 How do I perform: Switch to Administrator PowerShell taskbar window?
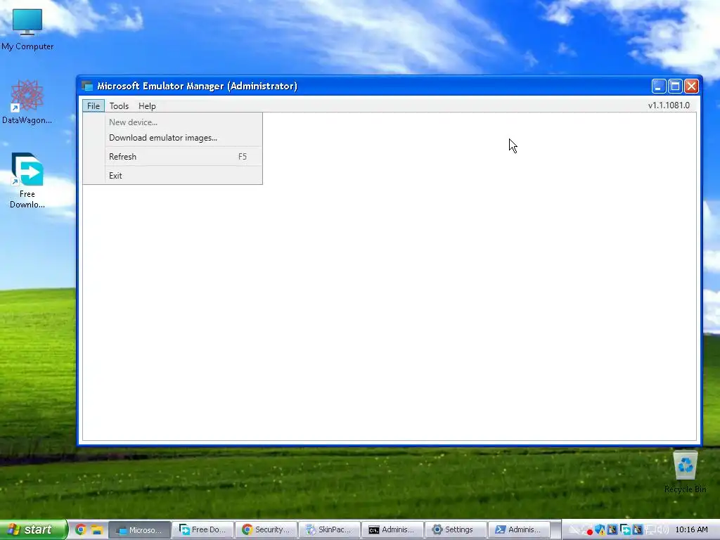pos(519,530)
